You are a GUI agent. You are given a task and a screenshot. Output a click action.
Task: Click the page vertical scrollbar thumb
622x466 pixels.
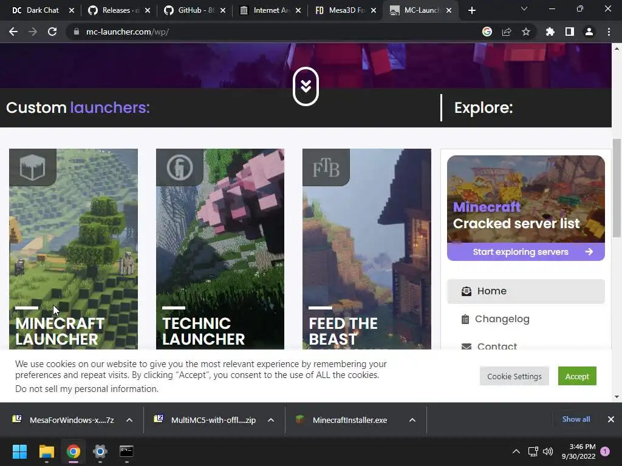(x=617, y=188)
